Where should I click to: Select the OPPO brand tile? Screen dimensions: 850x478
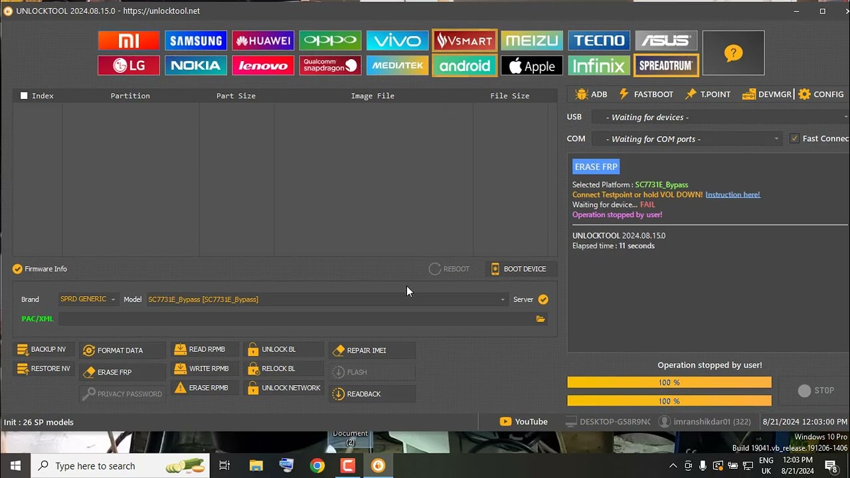330,40
